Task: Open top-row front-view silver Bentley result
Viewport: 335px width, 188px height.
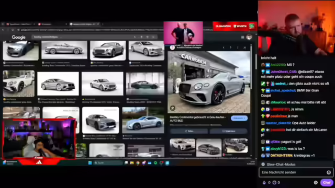Action: tap(108, 51)
